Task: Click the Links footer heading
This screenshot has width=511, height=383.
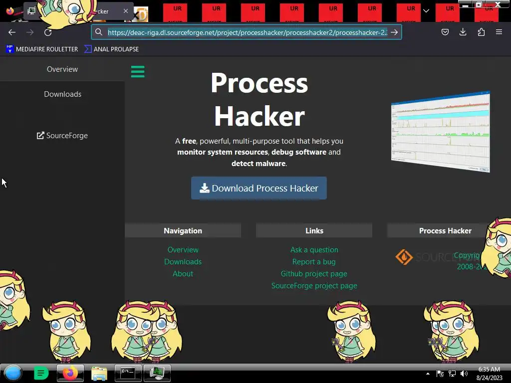Action: tap(314, 231)
